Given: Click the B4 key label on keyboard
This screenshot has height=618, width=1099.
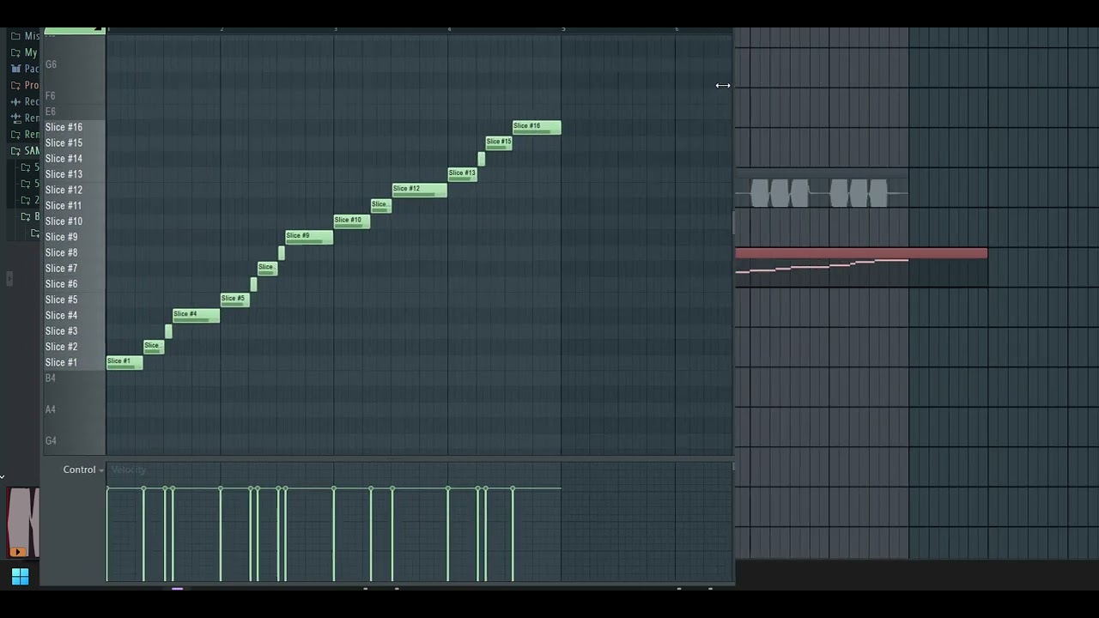Looking at the screenshot, I should (x=51, y=379).
